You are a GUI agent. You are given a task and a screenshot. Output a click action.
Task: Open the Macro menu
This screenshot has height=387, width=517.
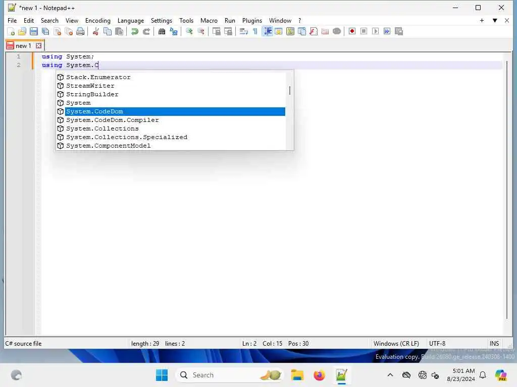pos(209,20)
